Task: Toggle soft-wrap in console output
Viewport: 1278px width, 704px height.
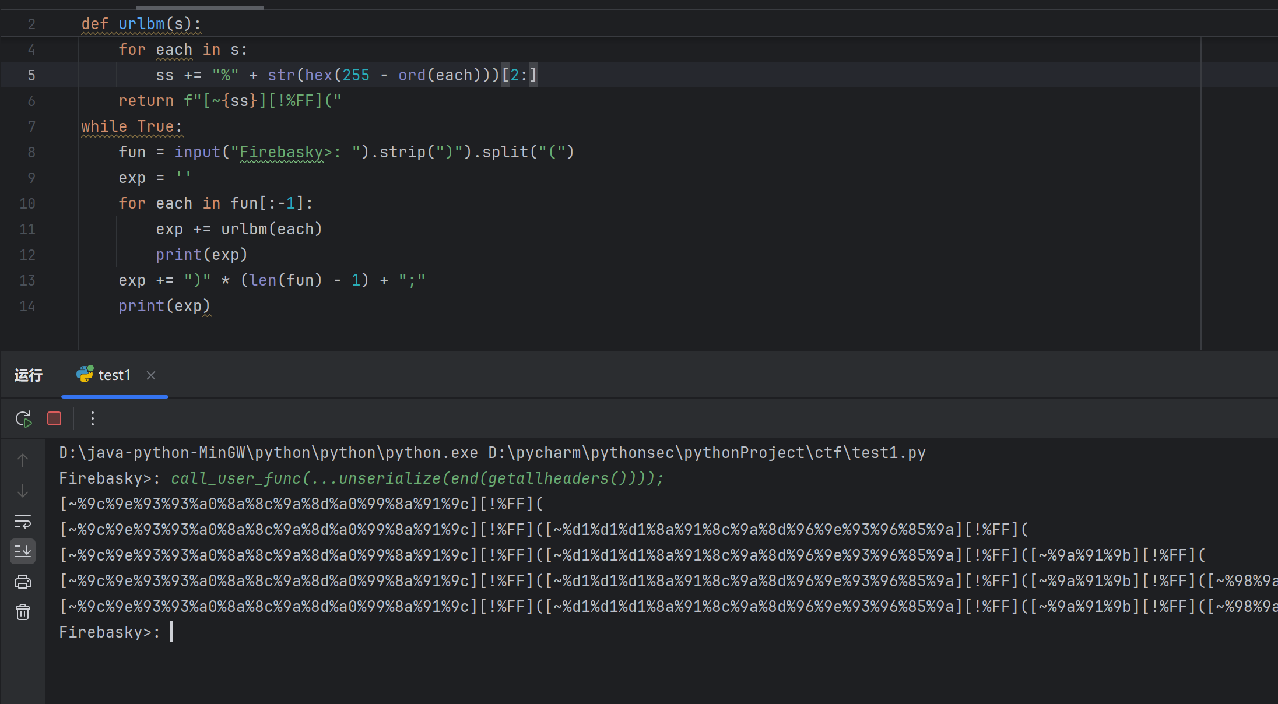Action: pyautogui.click(x=23, y=522)
